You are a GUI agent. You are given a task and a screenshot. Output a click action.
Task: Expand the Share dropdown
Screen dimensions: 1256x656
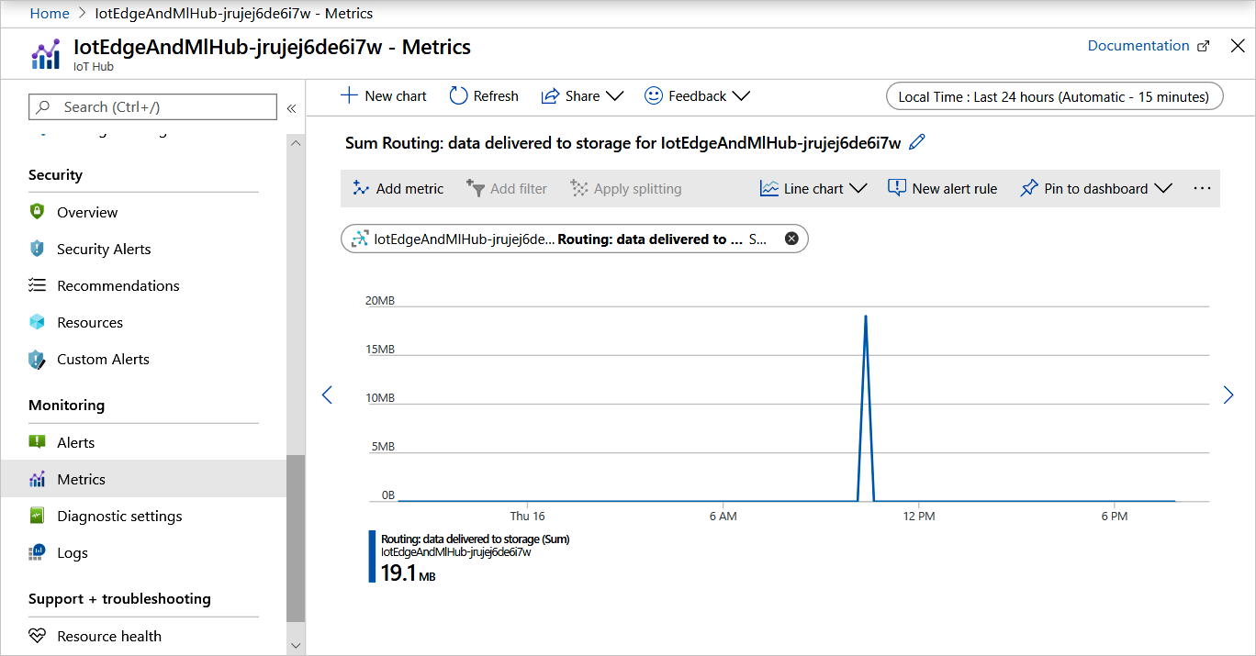[613, 95]
